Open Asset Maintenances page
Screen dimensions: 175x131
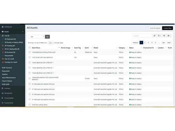[9, 78]
